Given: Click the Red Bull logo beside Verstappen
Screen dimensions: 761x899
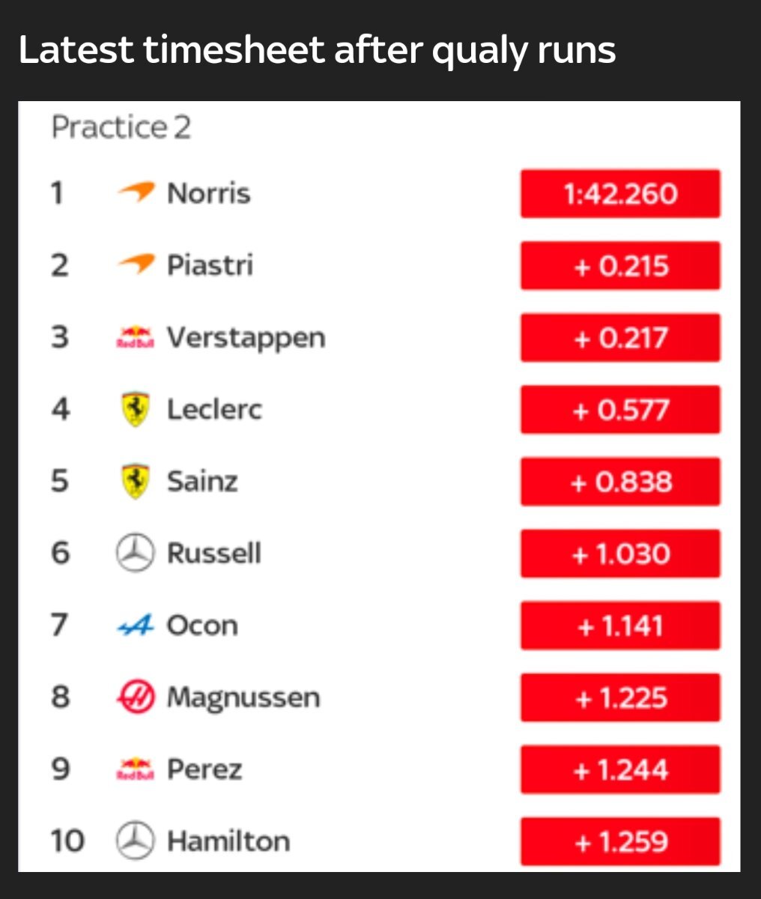Looking at the screenshot, I should [x=136, y=337].
